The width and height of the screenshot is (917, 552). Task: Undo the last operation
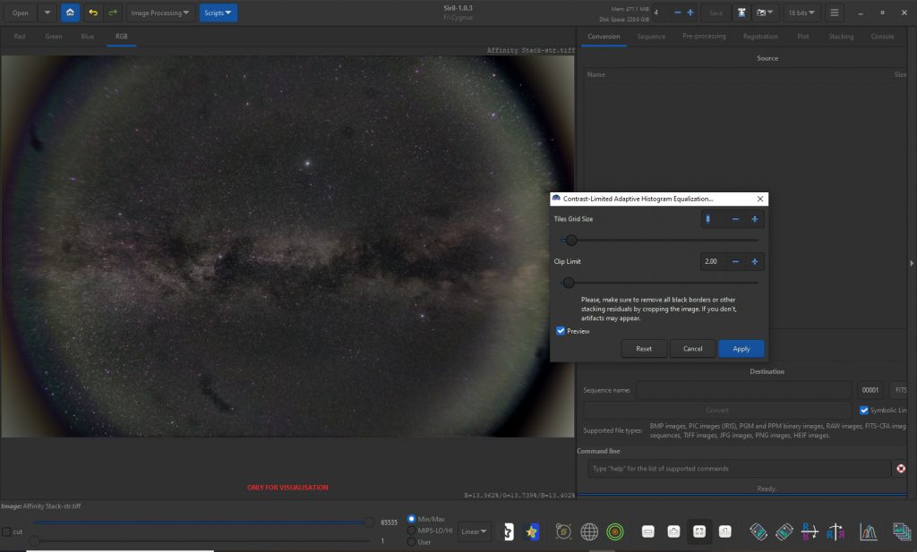[93, 13]
